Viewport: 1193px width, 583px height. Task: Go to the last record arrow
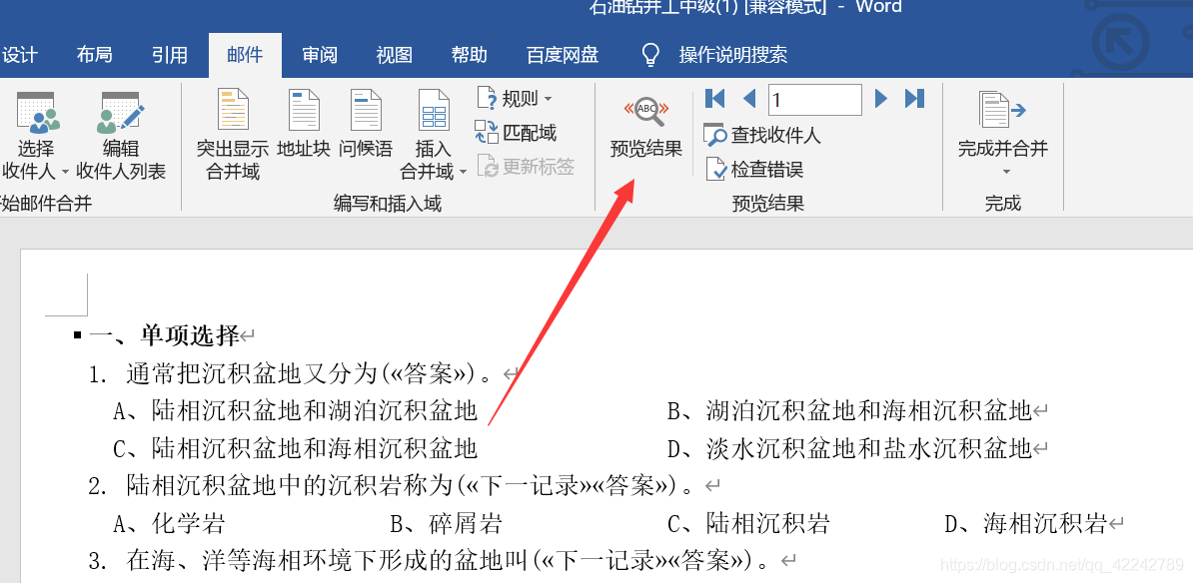point(914,98)
